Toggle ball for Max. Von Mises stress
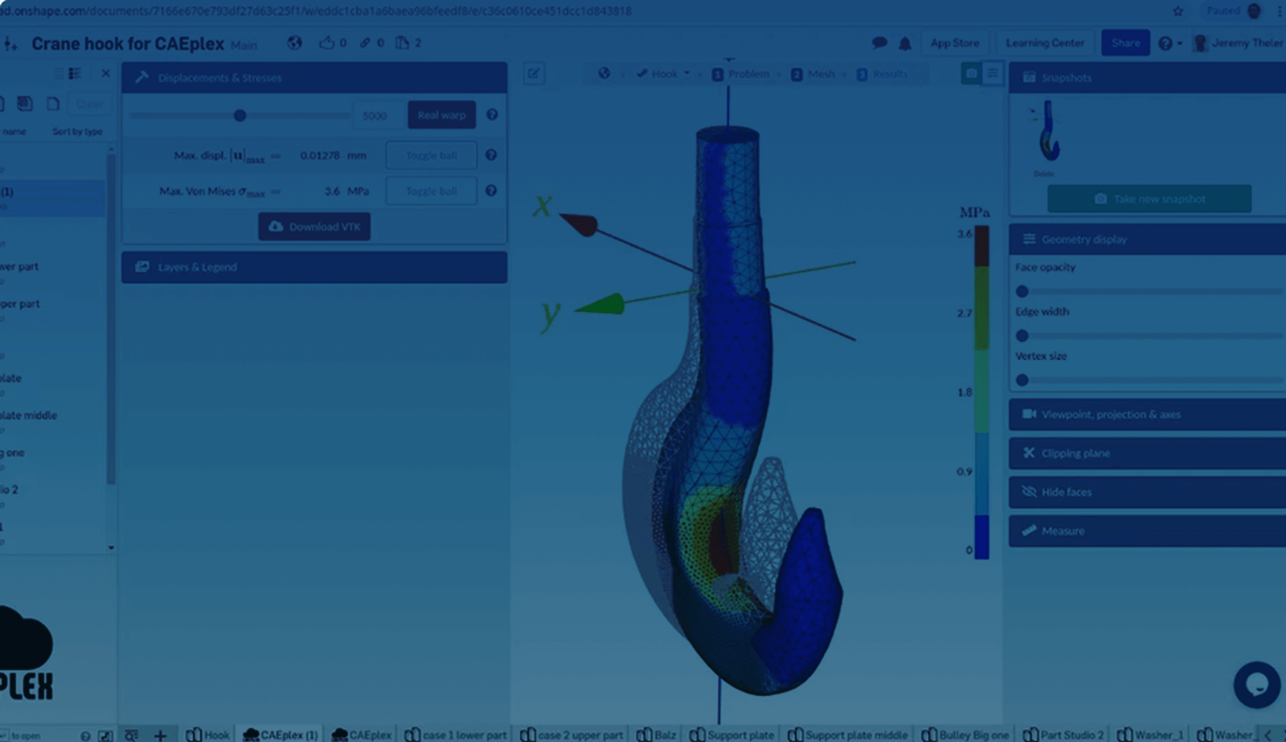This screenshot has width=1286, height=742. [431, 191]
